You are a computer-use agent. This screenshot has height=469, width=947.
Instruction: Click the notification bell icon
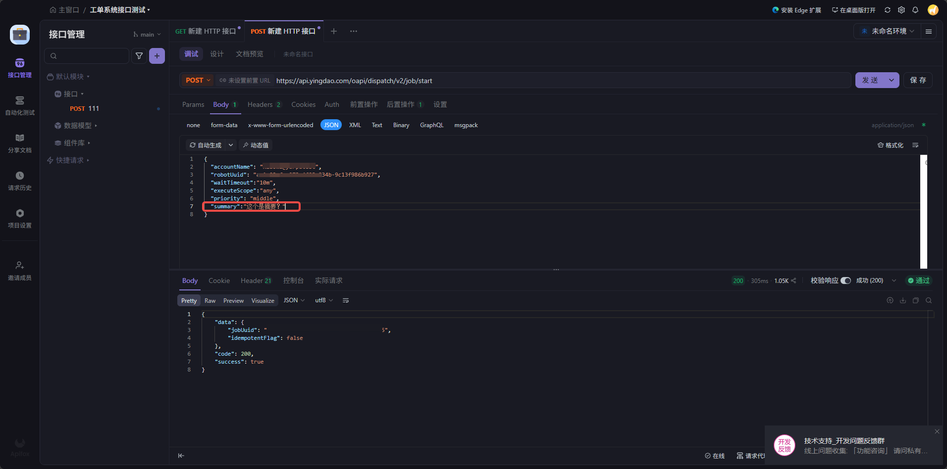[x=915, y=10]
